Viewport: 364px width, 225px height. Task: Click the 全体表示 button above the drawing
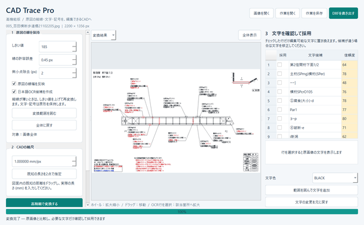click(x=250, y=35)
